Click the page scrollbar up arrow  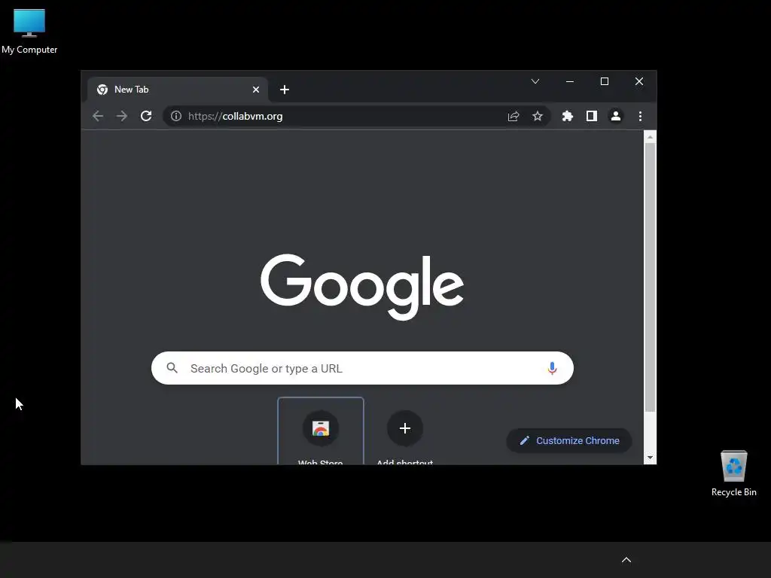click(x=650, y=137)
